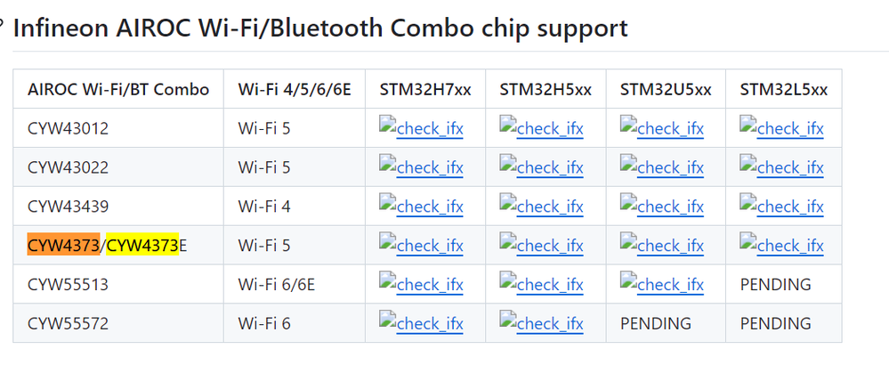Click the CYW55513 row label
Image resolution: width=889 pixels, height=365 pixels.
click(68, 284)
